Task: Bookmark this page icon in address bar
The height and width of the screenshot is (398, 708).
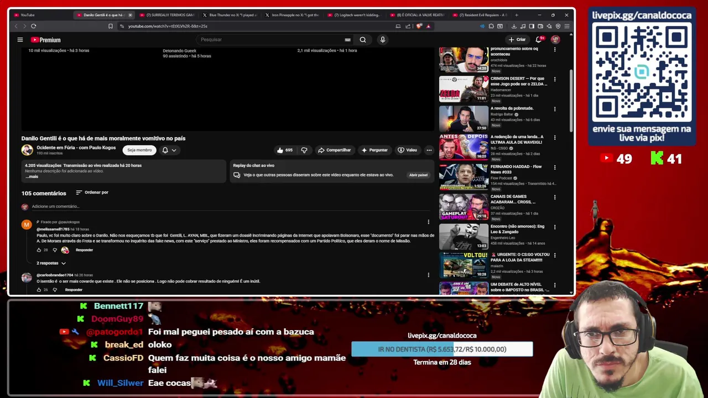Action: (111, 26)
